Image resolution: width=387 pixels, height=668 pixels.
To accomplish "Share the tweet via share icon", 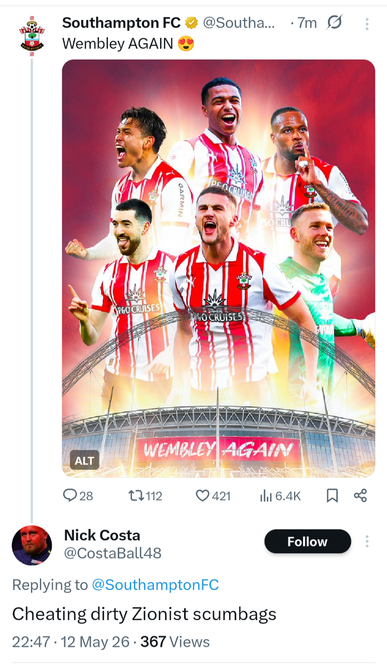I will click(x=360, y=495).
